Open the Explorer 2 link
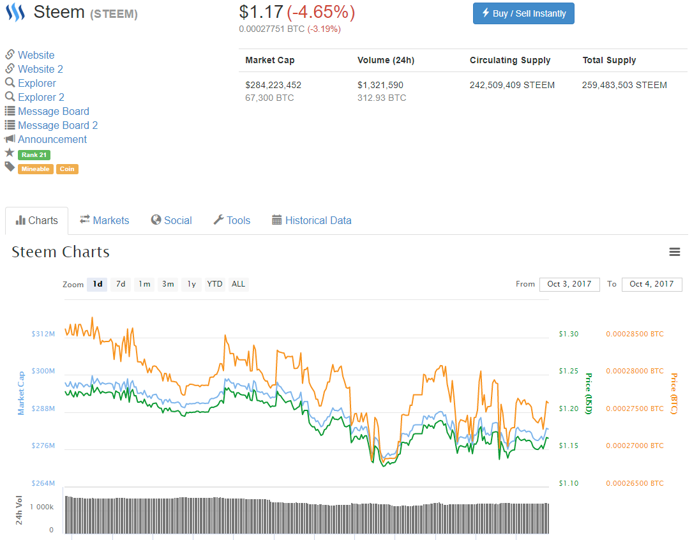Image resolution: width=692 pixels, height=540 pixels. coord(41,98)
